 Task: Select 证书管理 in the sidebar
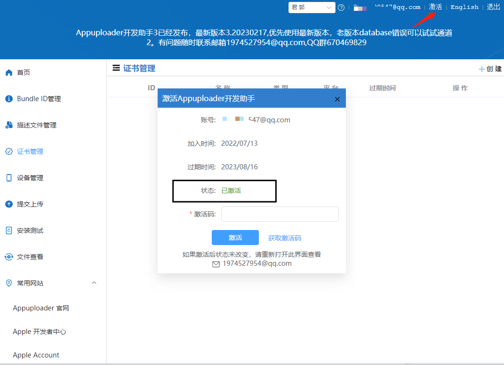30,151
